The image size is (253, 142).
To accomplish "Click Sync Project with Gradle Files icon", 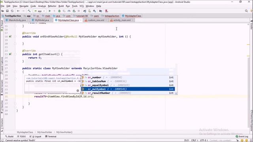I will tap(85, 11).
